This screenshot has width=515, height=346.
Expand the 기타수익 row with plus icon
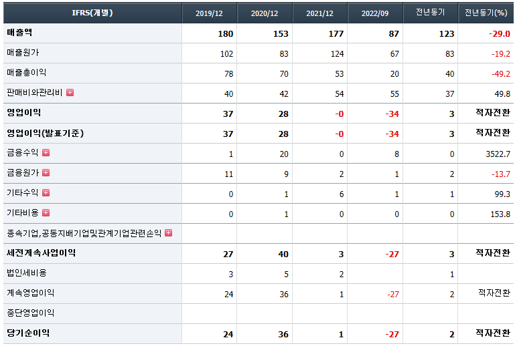pyautogui.click(x=46, y=192)
